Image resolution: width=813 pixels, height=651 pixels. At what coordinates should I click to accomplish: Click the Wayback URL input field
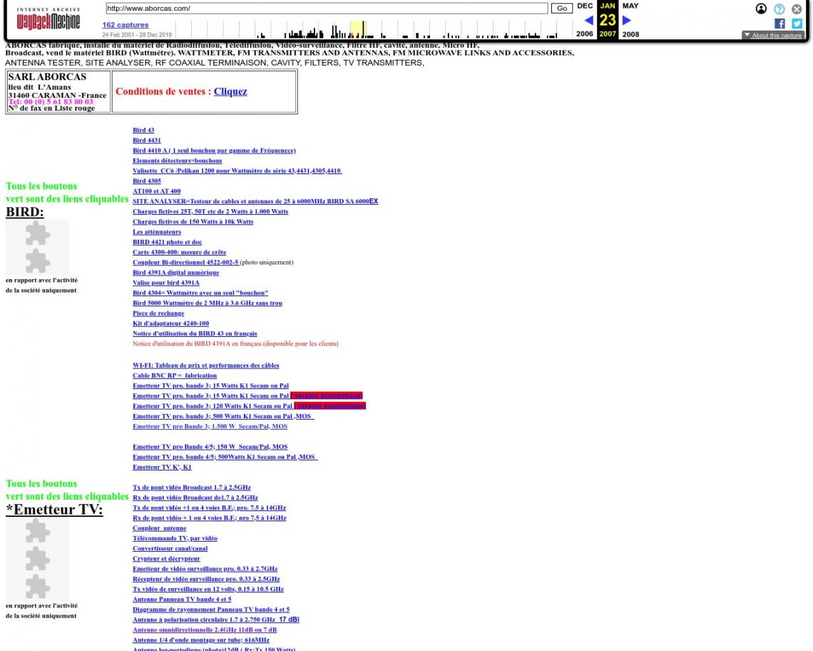(327, 9)
